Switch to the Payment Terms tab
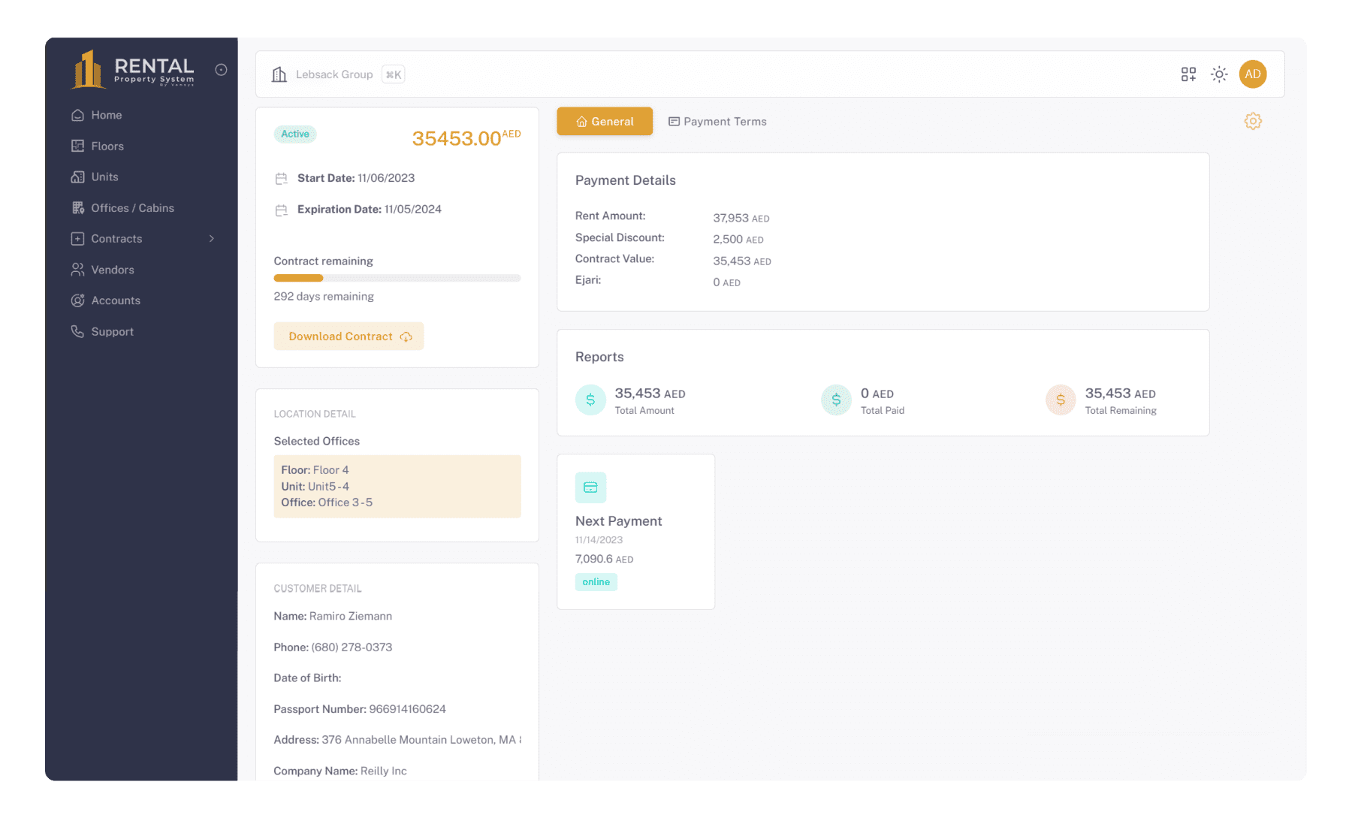This screenshot has width=1352, height=818. coord(717,122)
